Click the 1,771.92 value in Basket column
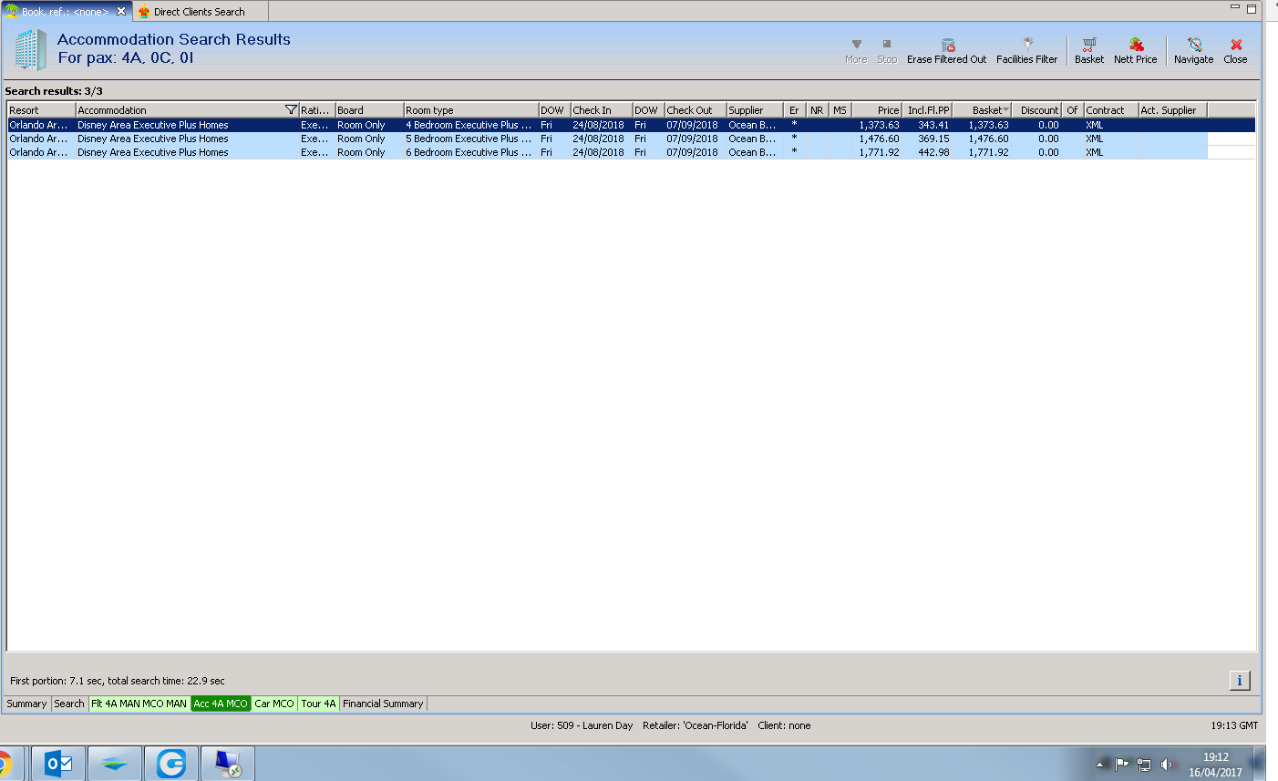This screenshot has height=781, width=1278. (988, 152)
